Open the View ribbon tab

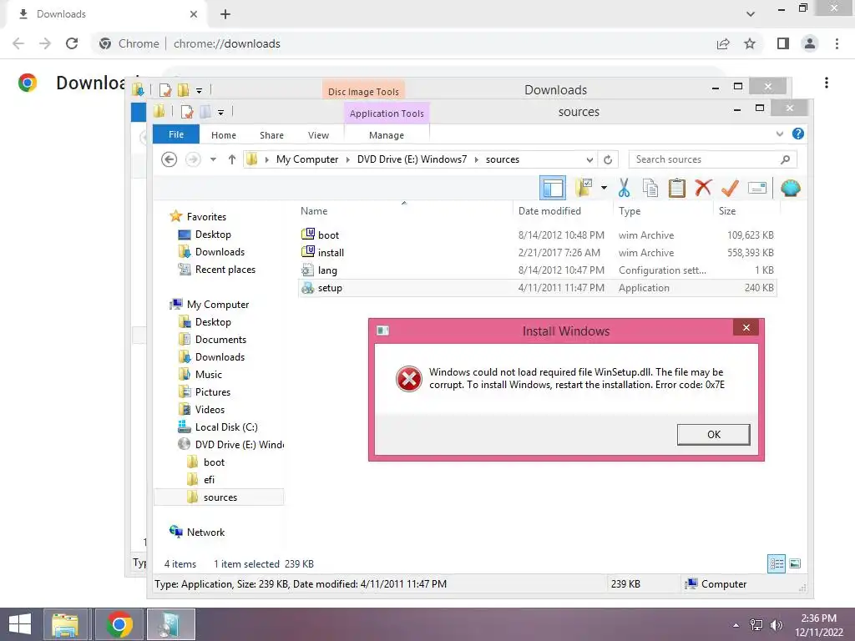[x=318, y=135]
